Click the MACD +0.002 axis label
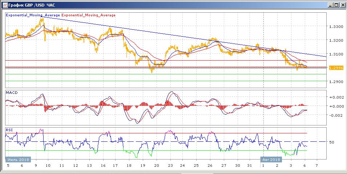 [x=335, y=98]
